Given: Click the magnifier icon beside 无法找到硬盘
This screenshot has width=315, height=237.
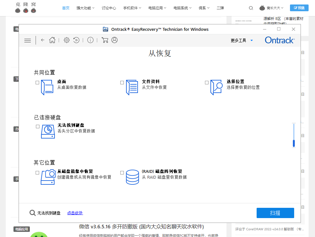Looking at the screenshot, I should pyautogui.click(x=32, y=213).
